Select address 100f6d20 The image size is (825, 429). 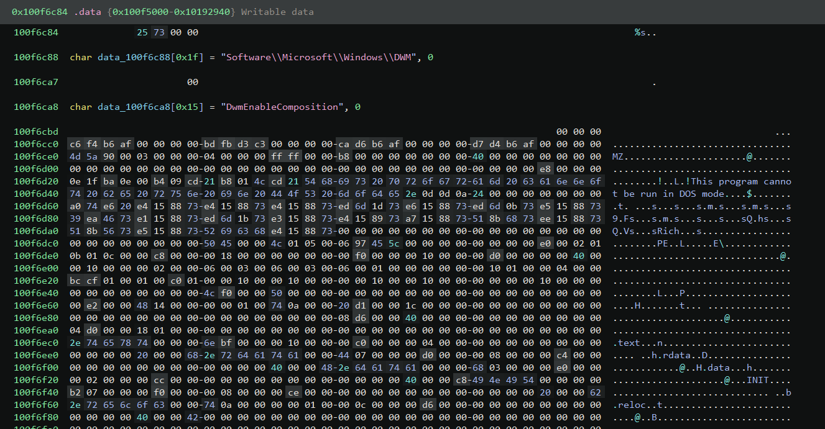click(x=36, y=181)
